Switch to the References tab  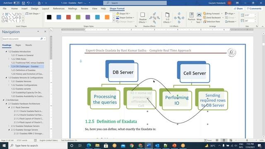pos(59,9)
